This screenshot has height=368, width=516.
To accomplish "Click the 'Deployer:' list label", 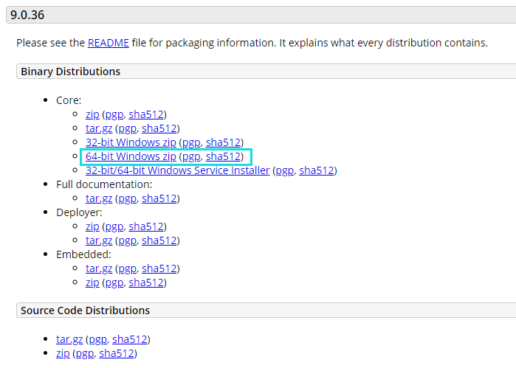I will (x=79, y=212).
